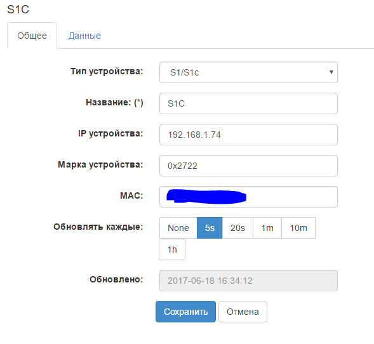Click the Обновлено timestamp field
Viewport: 374px width, 344px height.
point(248,281)
